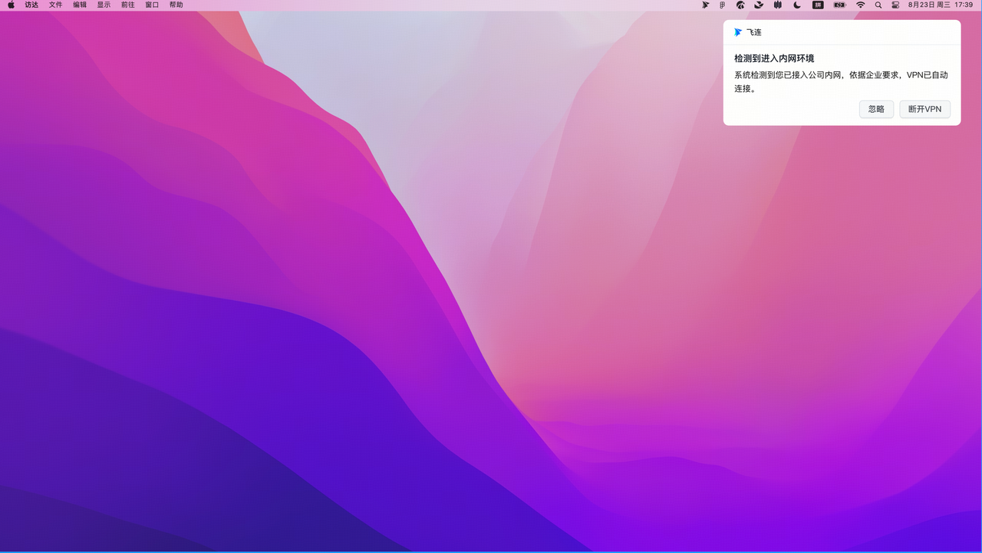
Task: Switch input method via 拼 icon
Action: [x=818, y=5]
